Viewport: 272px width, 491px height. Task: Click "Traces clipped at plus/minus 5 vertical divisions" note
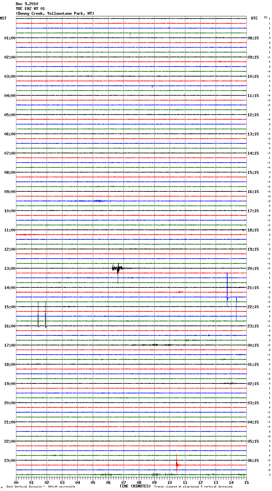193,487
